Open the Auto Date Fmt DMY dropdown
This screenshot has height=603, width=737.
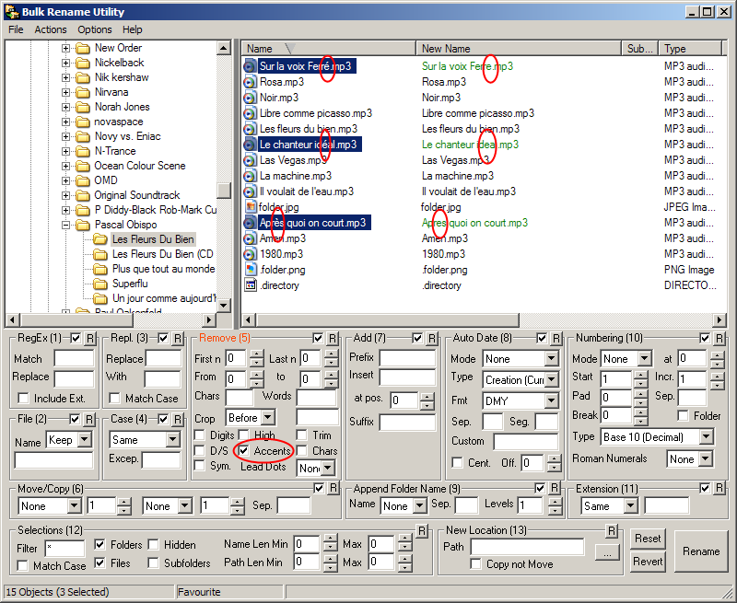(x=551, y=401)
